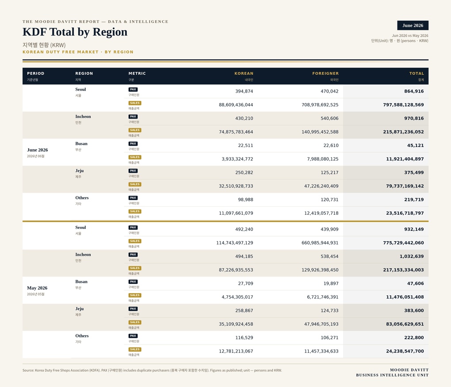Click the REGION column header
The height and width of the screenshot is (387, 451).
click(x=84, y=74)
